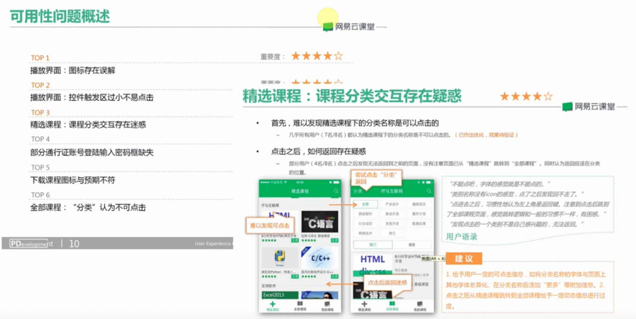Click the orange 建议 label
Viewport: 636px width, 319px height.
click(x=464, y=258)
